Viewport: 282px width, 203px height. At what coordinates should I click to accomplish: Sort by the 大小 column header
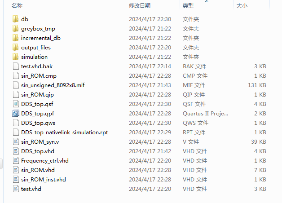click(x=242, y=6)
